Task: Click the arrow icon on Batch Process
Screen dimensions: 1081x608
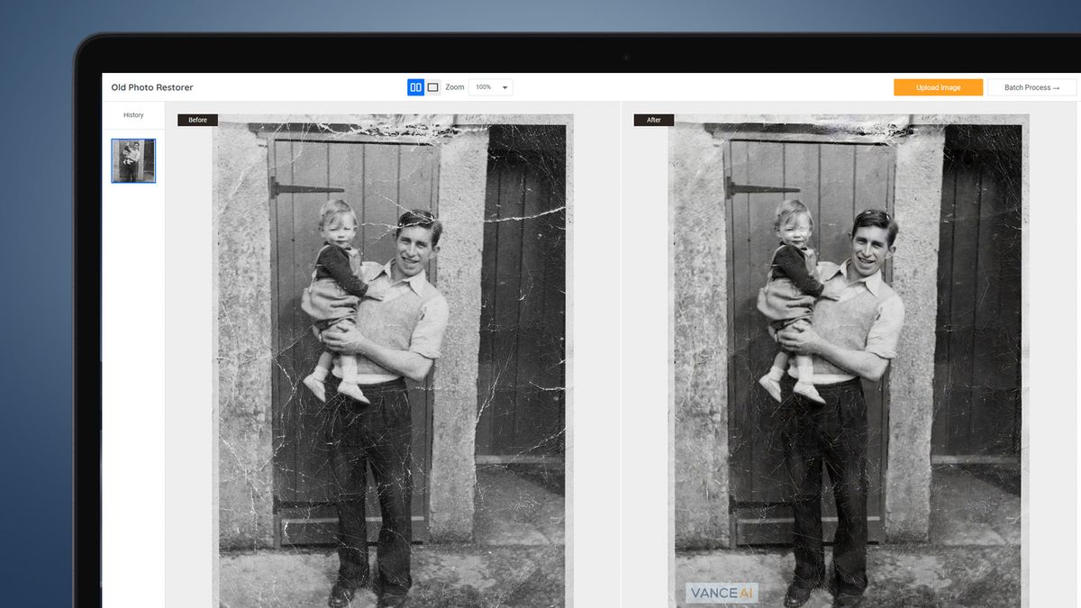Action: [x=1056, y=86]
